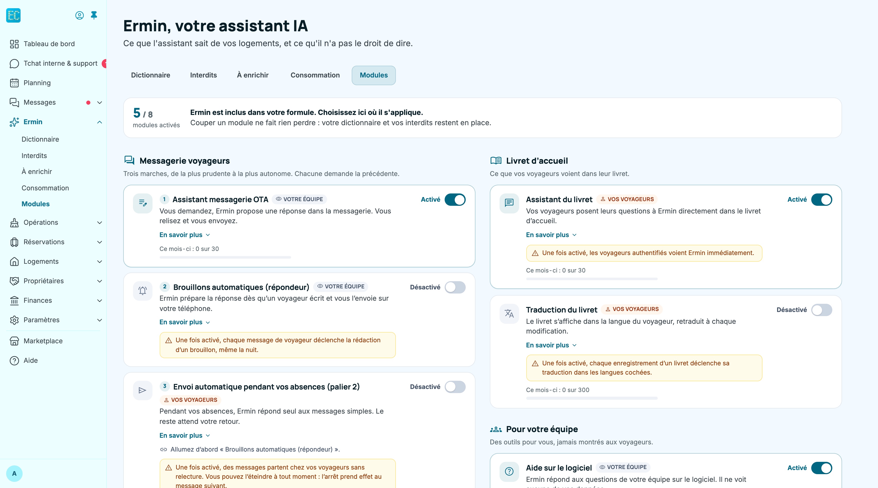Click the Opérations cleaning icon
Image resolution: width=878 pixels, height=488 pixels.
click(14, 222)
